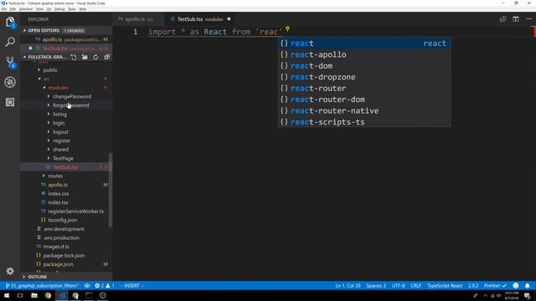Click New File icon in explorer header
Image resolution: width=536 pixels, height=301 pixels.
[x=74, y=57]
